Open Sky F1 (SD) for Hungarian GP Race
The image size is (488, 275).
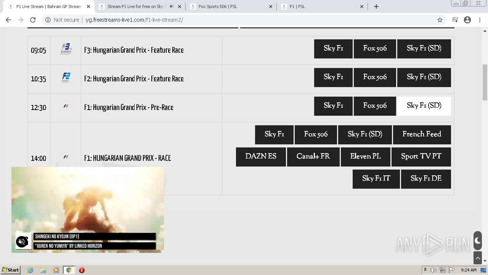click(x=365, y=134)
